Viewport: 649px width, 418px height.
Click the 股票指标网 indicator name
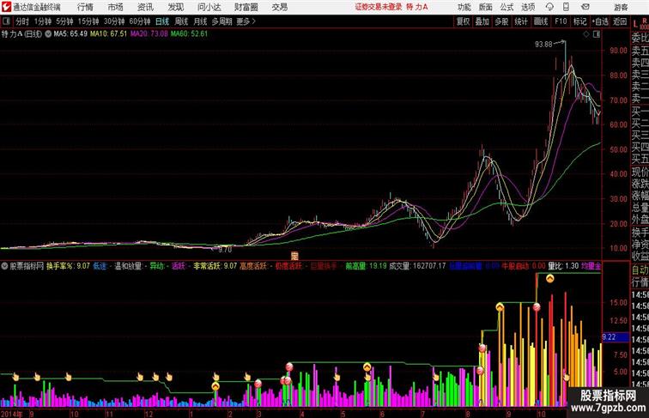(x=27, y=266)
